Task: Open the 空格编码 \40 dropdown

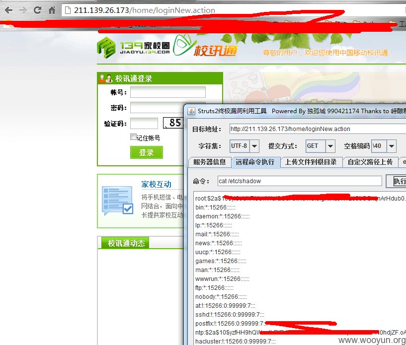Action: point(384,146)
